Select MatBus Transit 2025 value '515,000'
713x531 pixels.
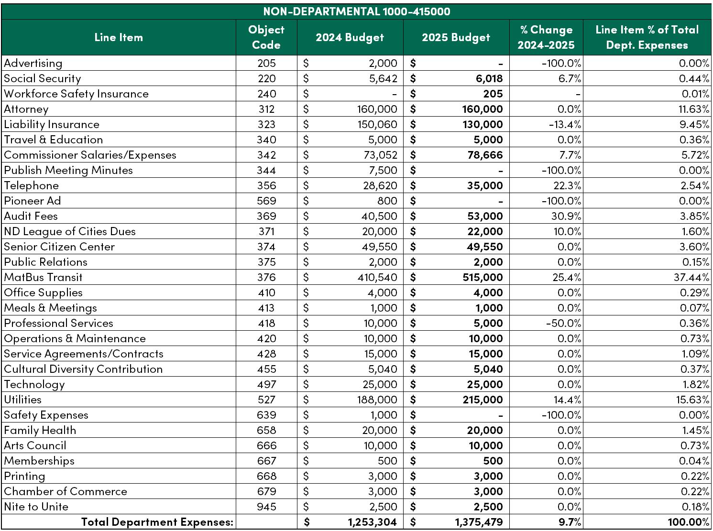[x=483, y=277]
